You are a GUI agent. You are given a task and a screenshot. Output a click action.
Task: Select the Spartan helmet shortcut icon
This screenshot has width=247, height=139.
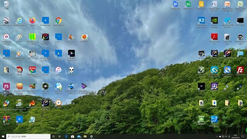tap(19, 70)
